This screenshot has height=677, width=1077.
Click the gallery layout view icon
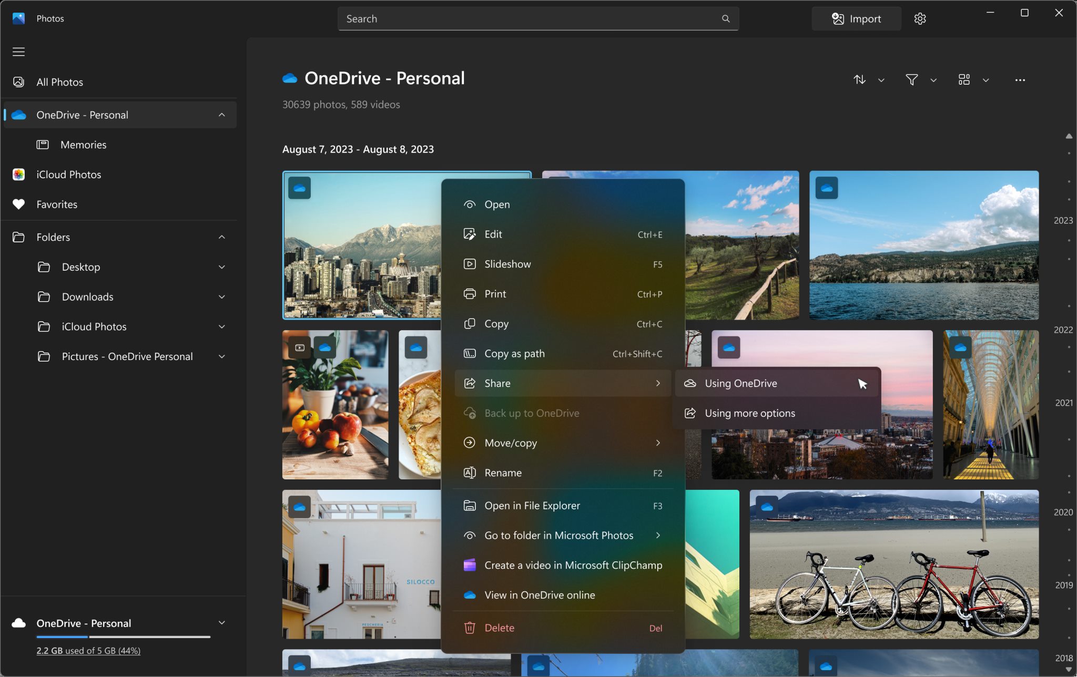964,80
